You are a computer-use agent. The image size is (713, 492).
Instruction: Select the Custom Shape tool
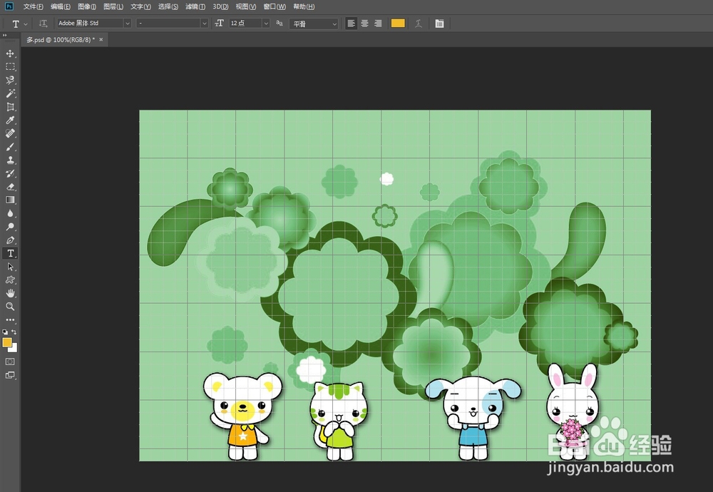tap(10, 280)
